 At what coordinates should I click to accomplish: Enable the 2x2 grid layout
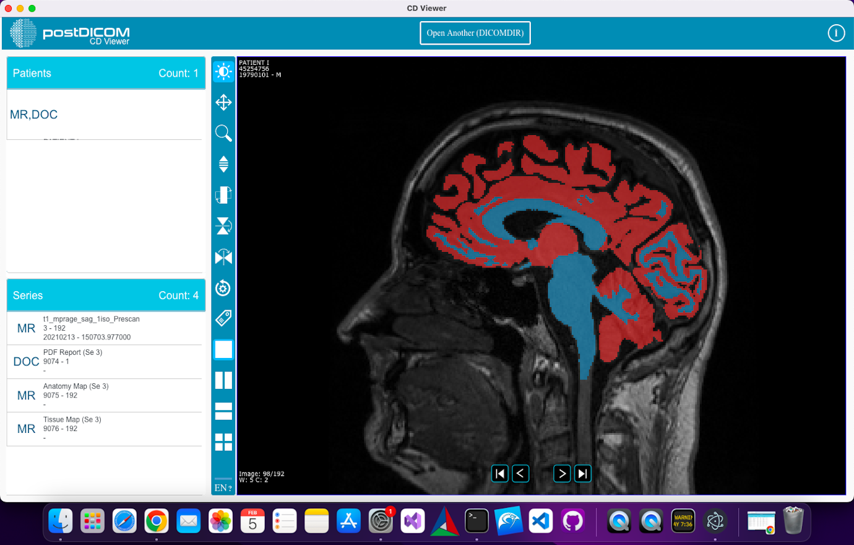[x=223, y=442]
